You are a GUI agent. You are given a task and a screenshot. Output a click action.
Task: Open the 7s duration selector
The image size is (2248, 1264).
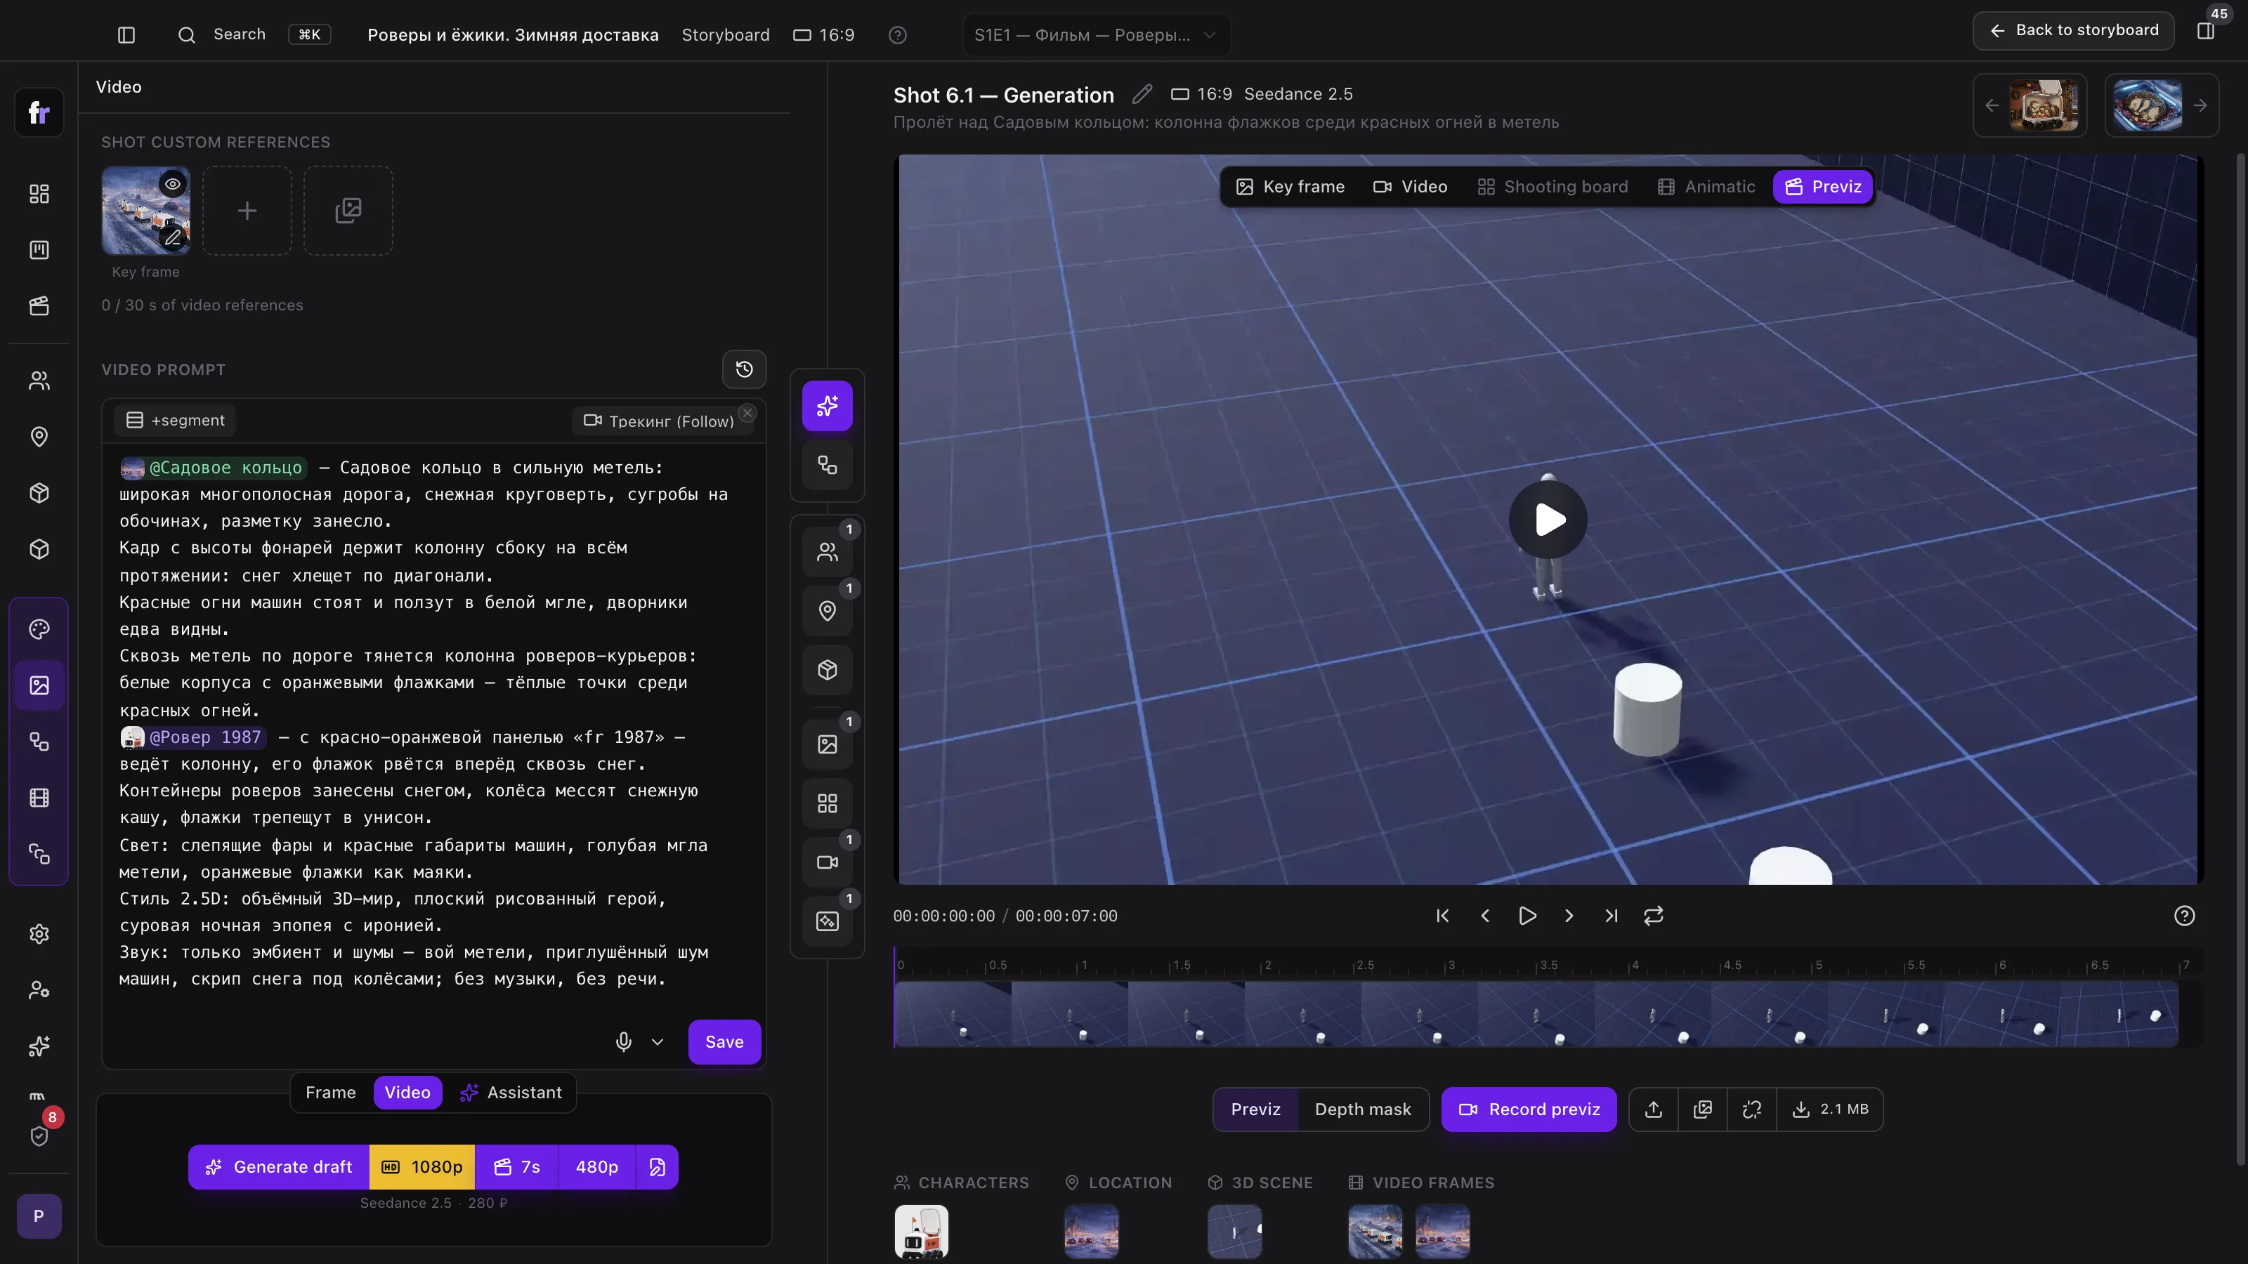click(x=516, y=1167)
